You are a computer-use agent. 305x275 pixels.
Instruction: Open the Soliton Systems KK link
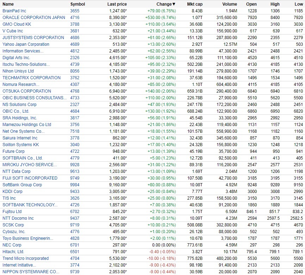tap(21, 145)
